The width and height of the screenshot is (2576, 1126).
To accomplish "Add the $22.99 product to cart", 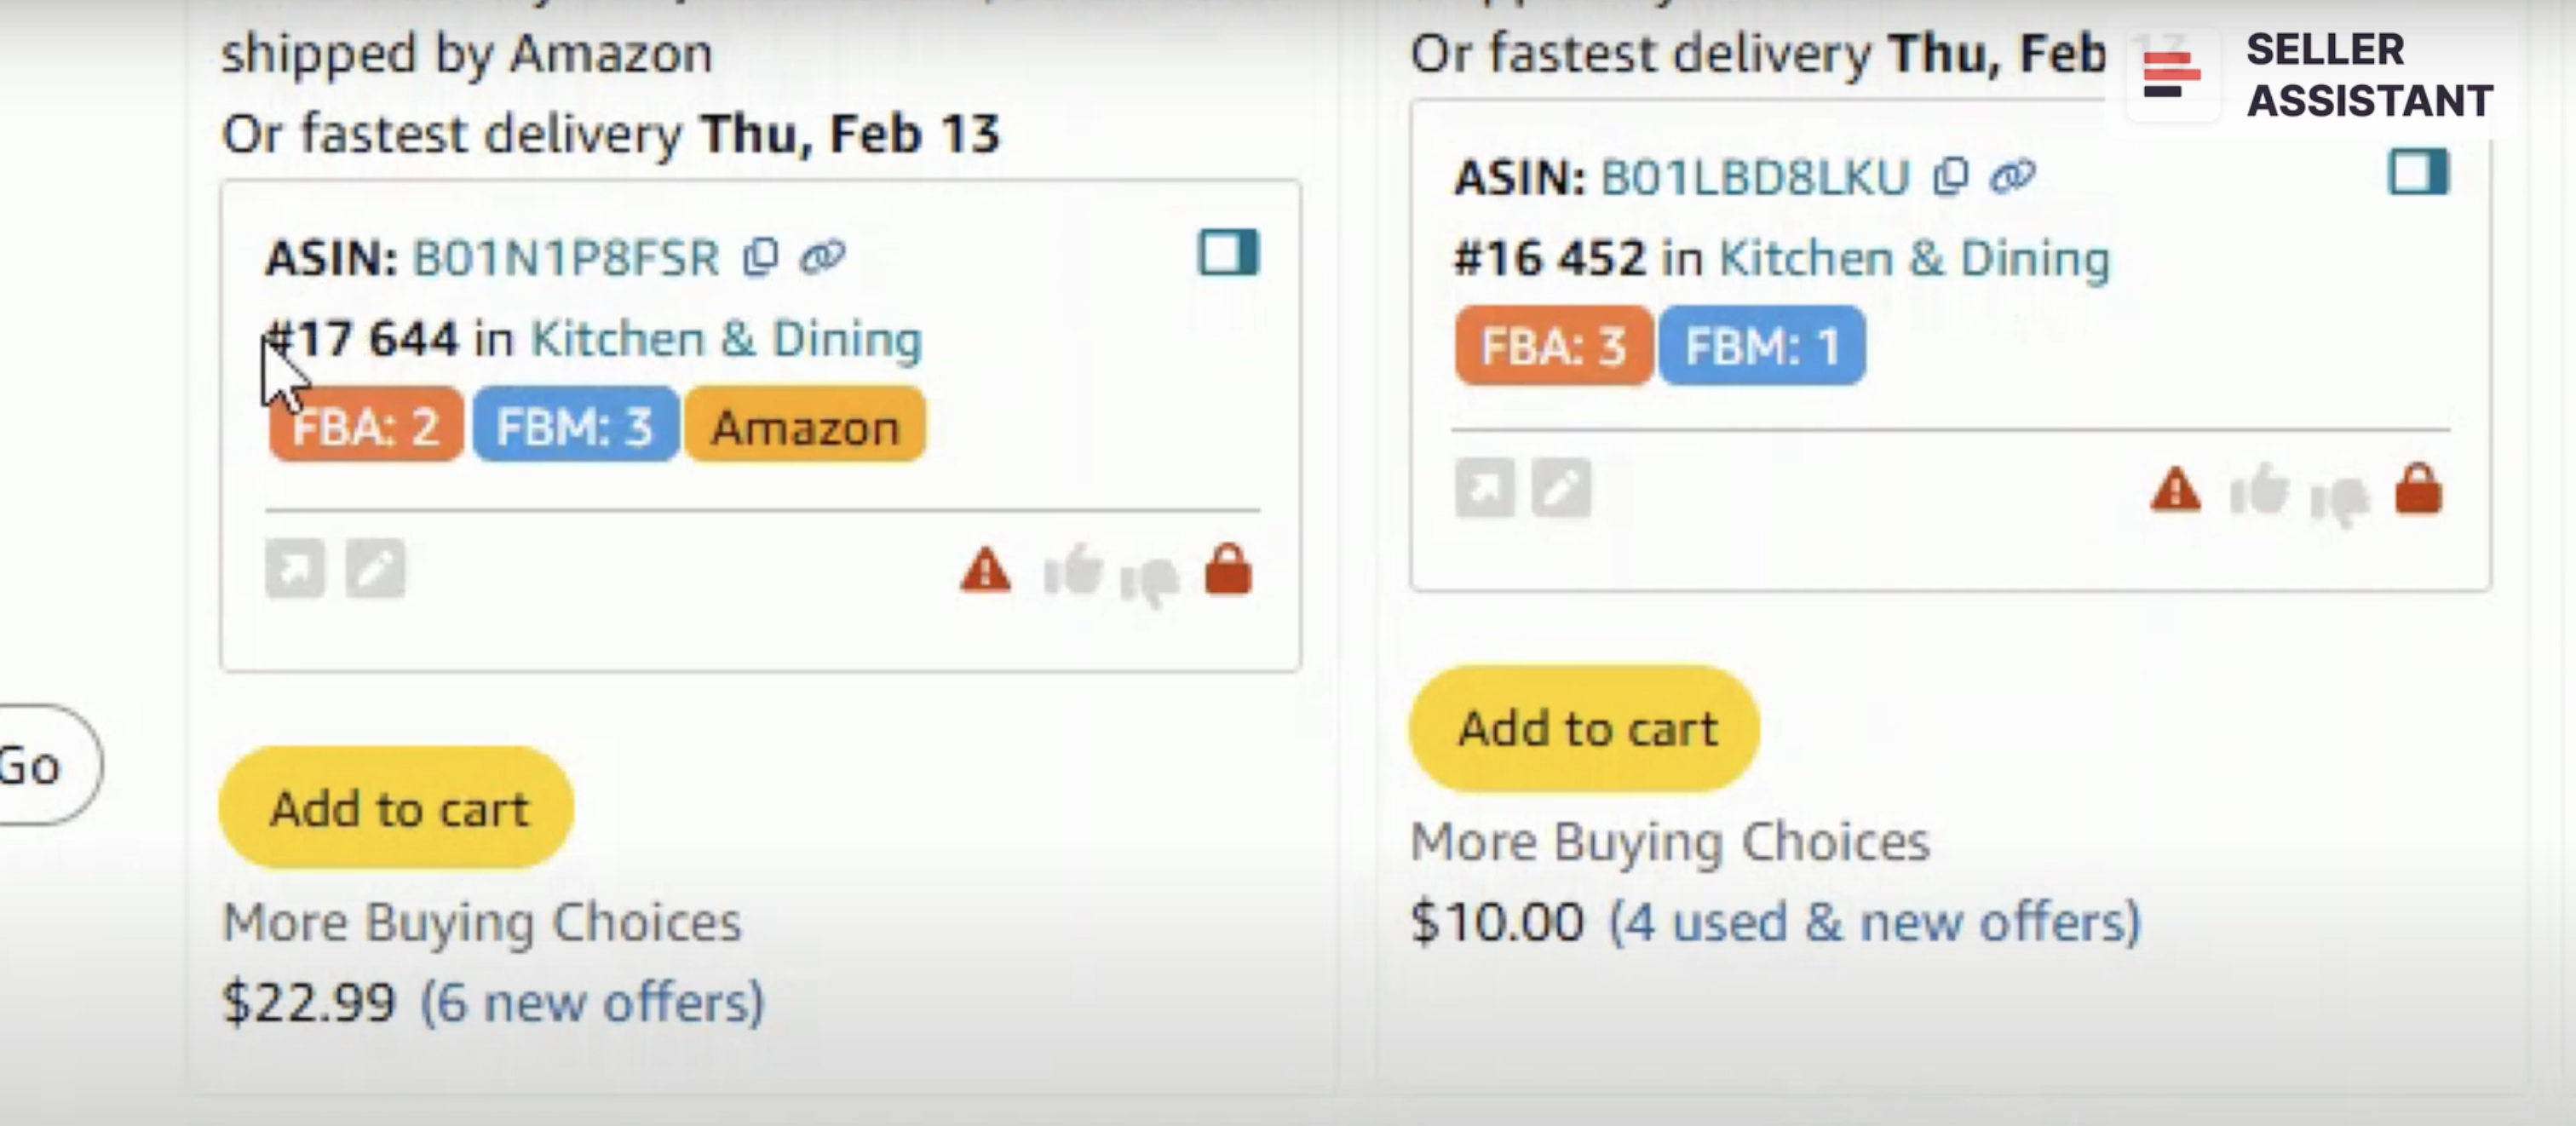I will pos(397,808).
